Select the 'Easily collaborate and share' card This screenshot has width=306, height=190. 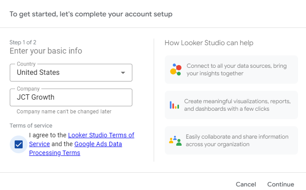coord(231,140)
